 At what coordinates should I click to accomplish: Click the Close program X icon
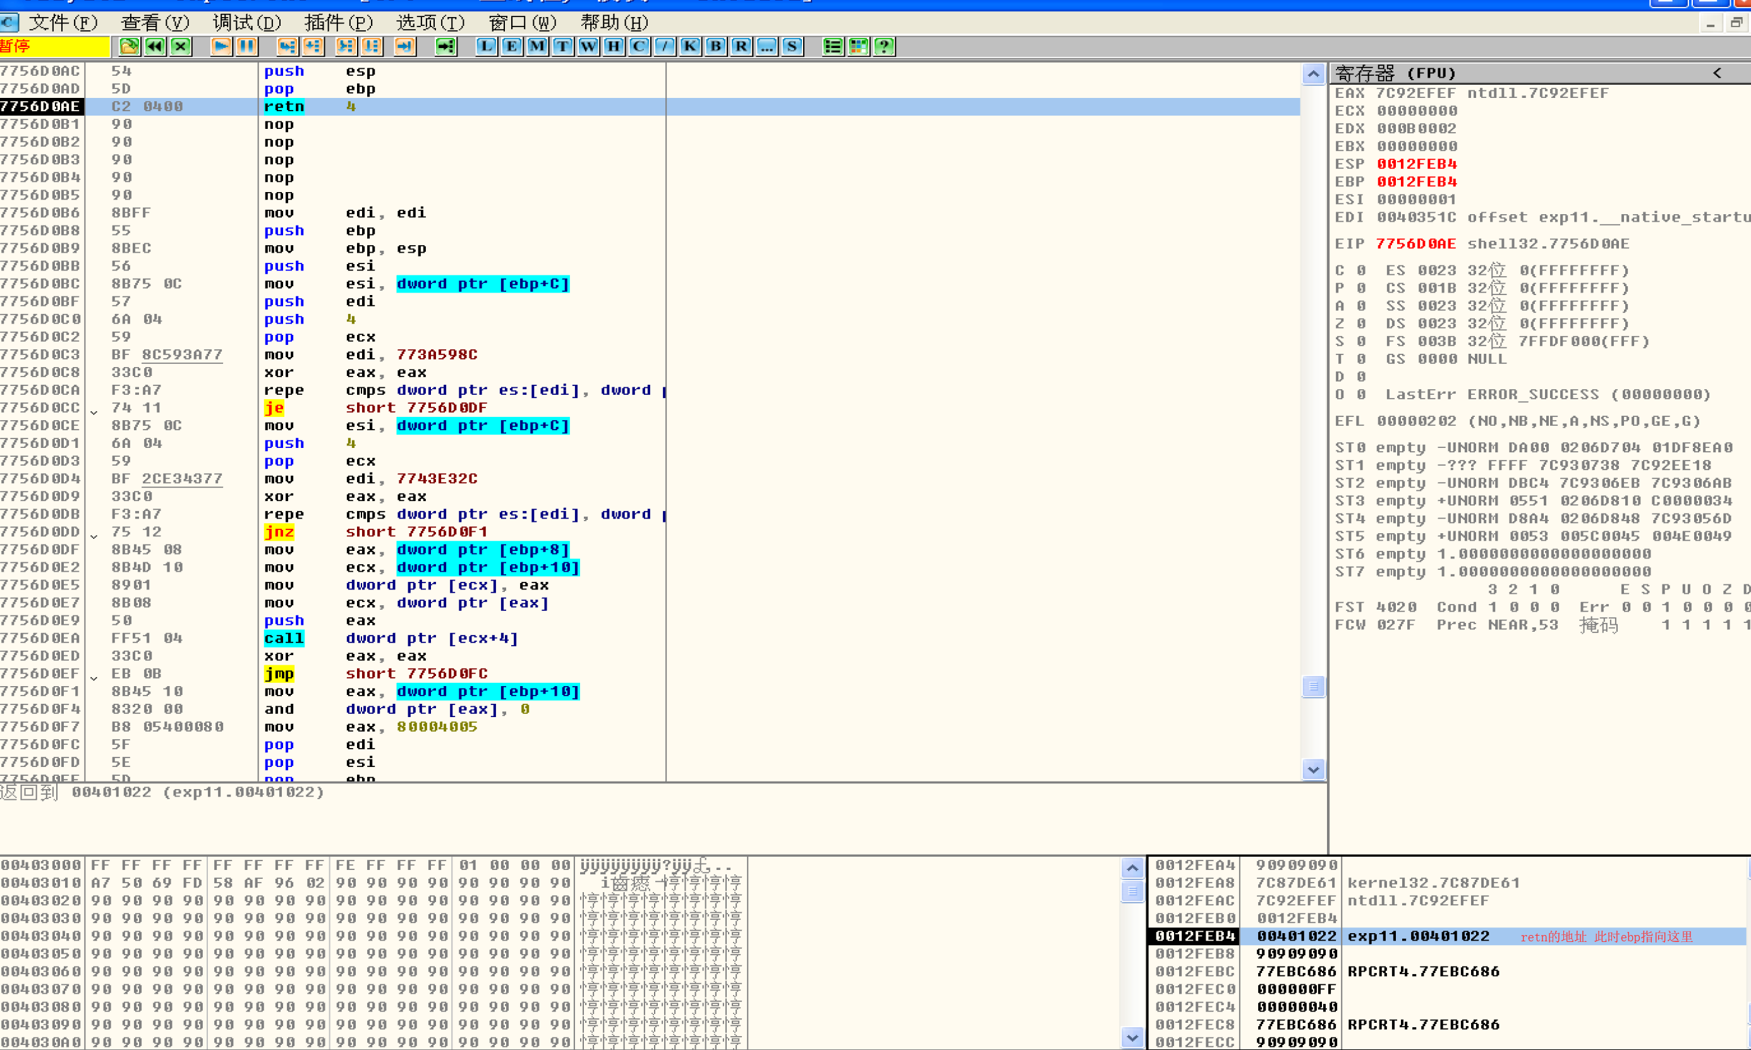(x=181, y=47)
